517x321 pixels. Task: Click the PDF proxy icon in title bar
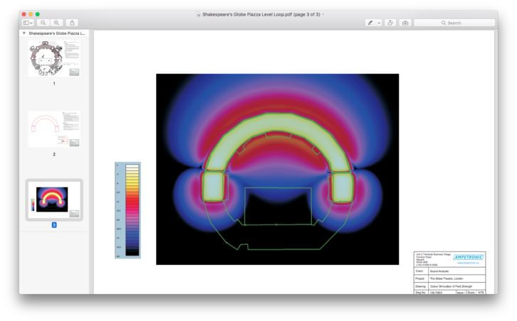(x=198, y=14)
